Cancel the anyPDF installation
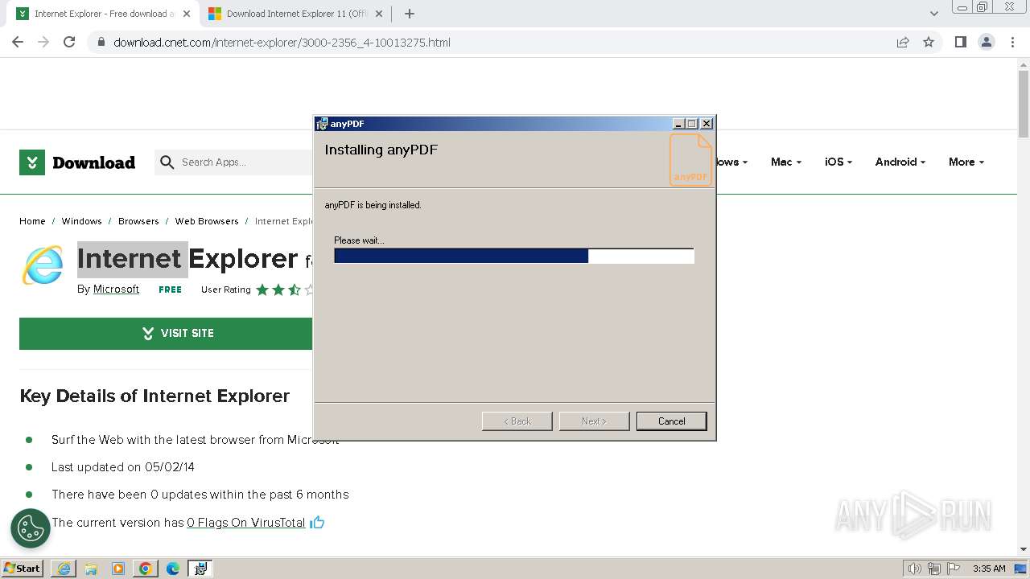1030x579 pixels. point(671,421)
